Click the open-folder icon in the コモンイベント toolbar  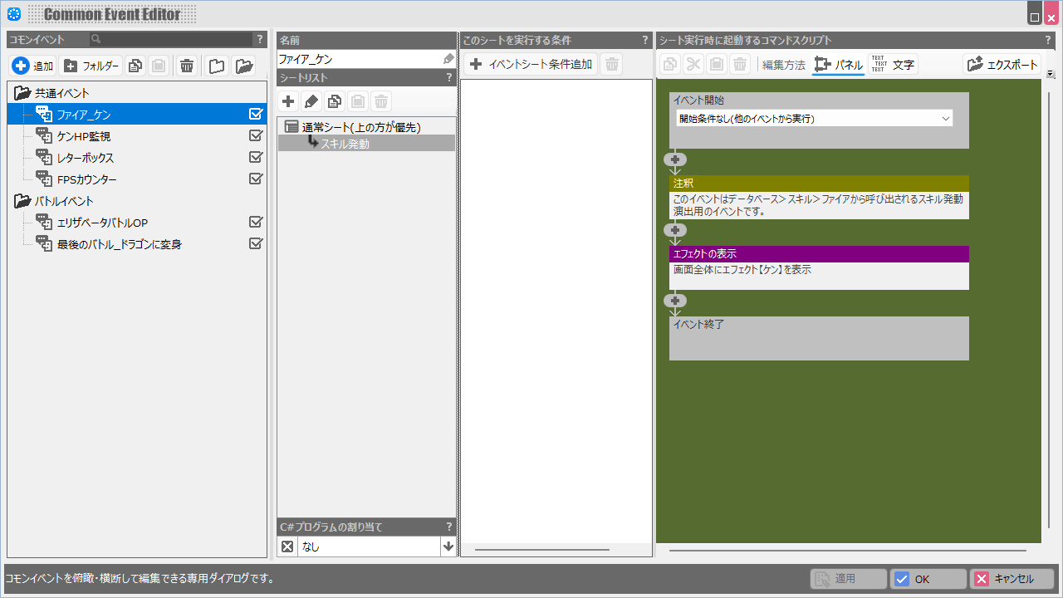click(243, 66)
